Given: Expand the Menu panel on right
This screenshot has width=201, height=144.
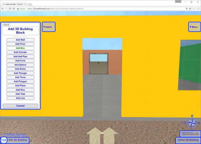Looking at the screenshot, I should 194,27.
